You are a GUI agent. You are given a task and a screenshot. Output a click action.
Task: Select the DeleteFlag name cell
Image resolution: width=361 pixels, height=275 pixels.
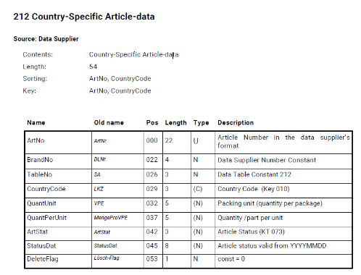58,261
